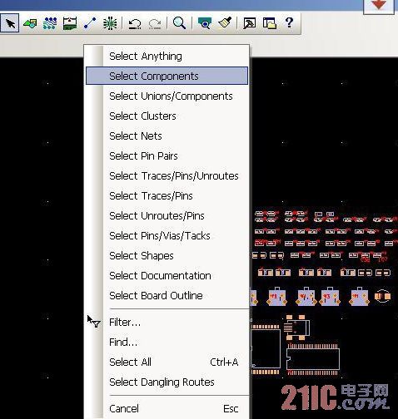Screen dimensions: 398x419
Task: Choose Select All in the context menu
Action: click(x=167, y=362)
